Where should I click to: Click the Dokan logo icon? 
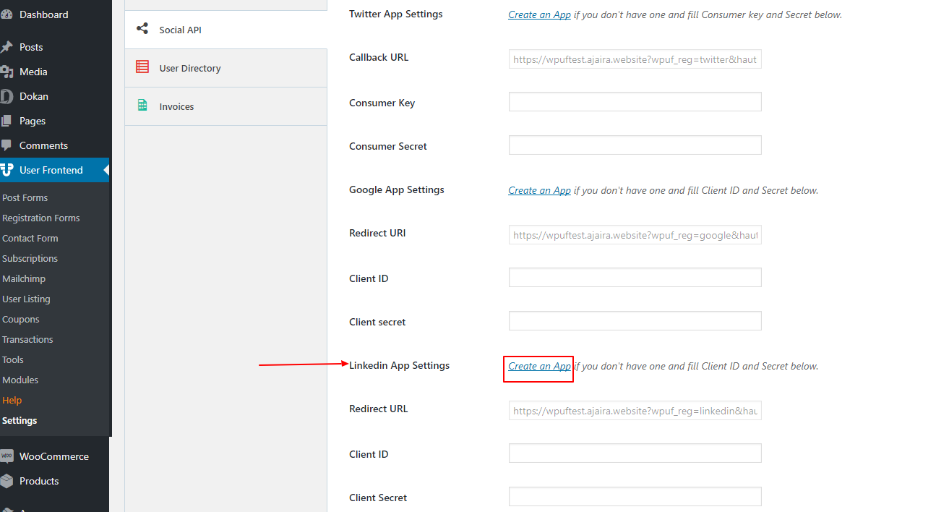7,96
